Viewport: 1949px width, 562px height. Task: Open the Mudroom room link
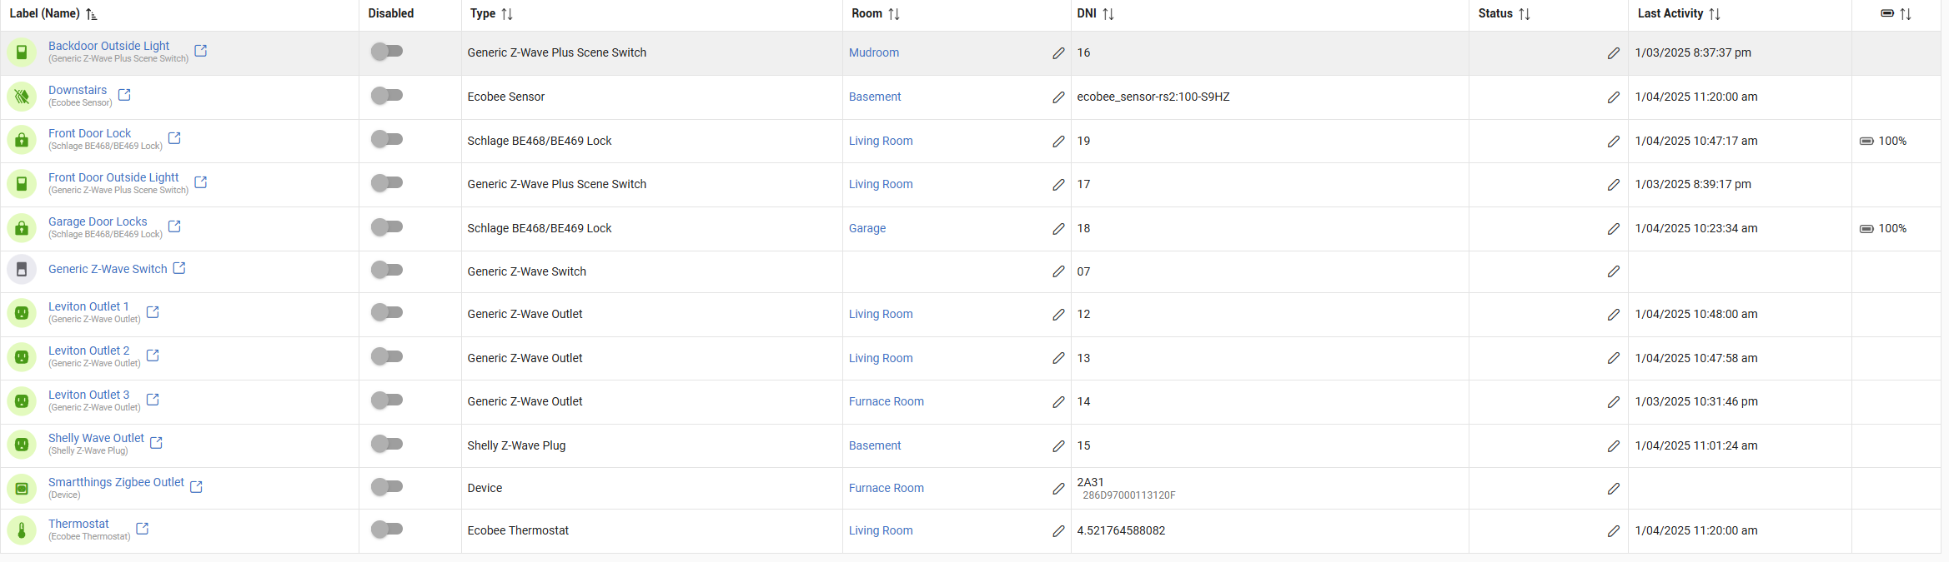(873, 52)
